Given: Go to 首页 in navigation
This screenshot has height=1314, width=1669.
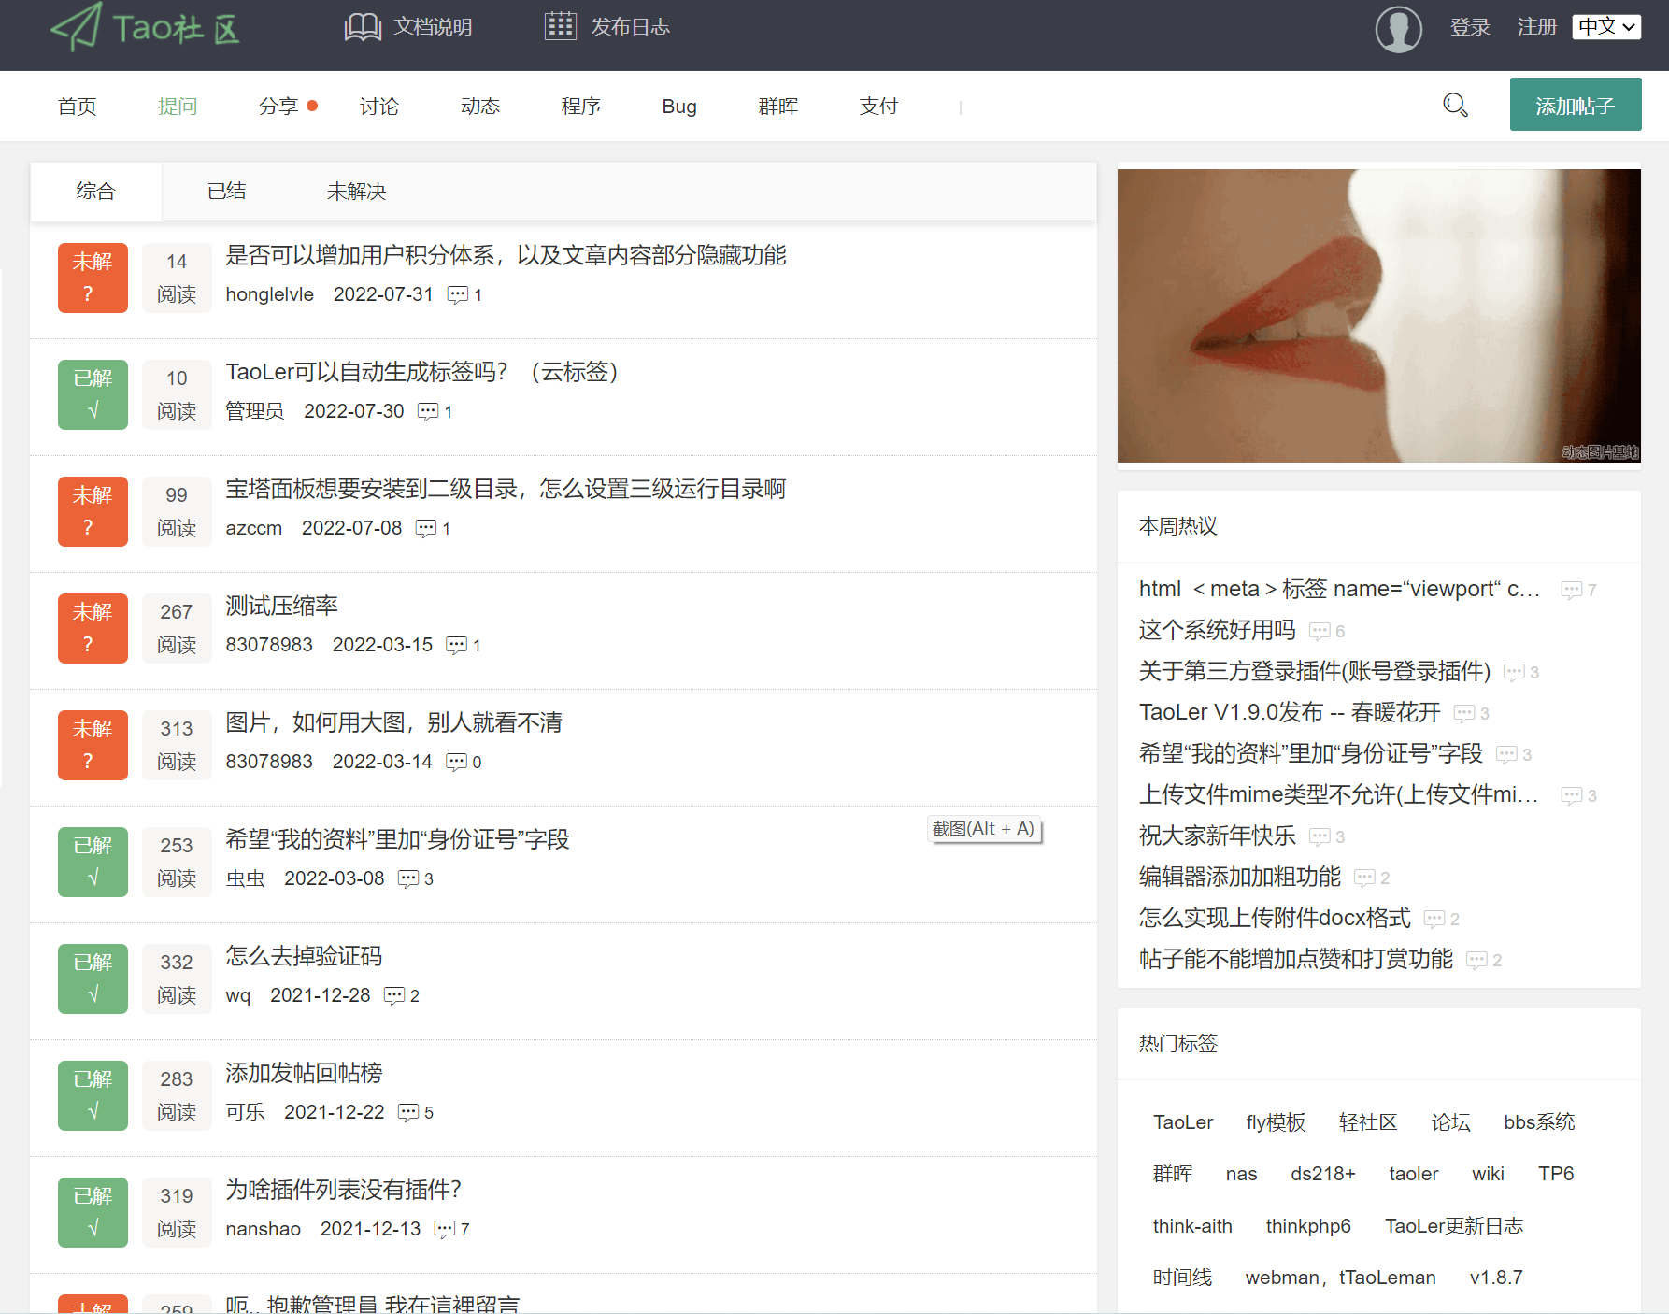Looking at the screenshot, I should 77,107.
